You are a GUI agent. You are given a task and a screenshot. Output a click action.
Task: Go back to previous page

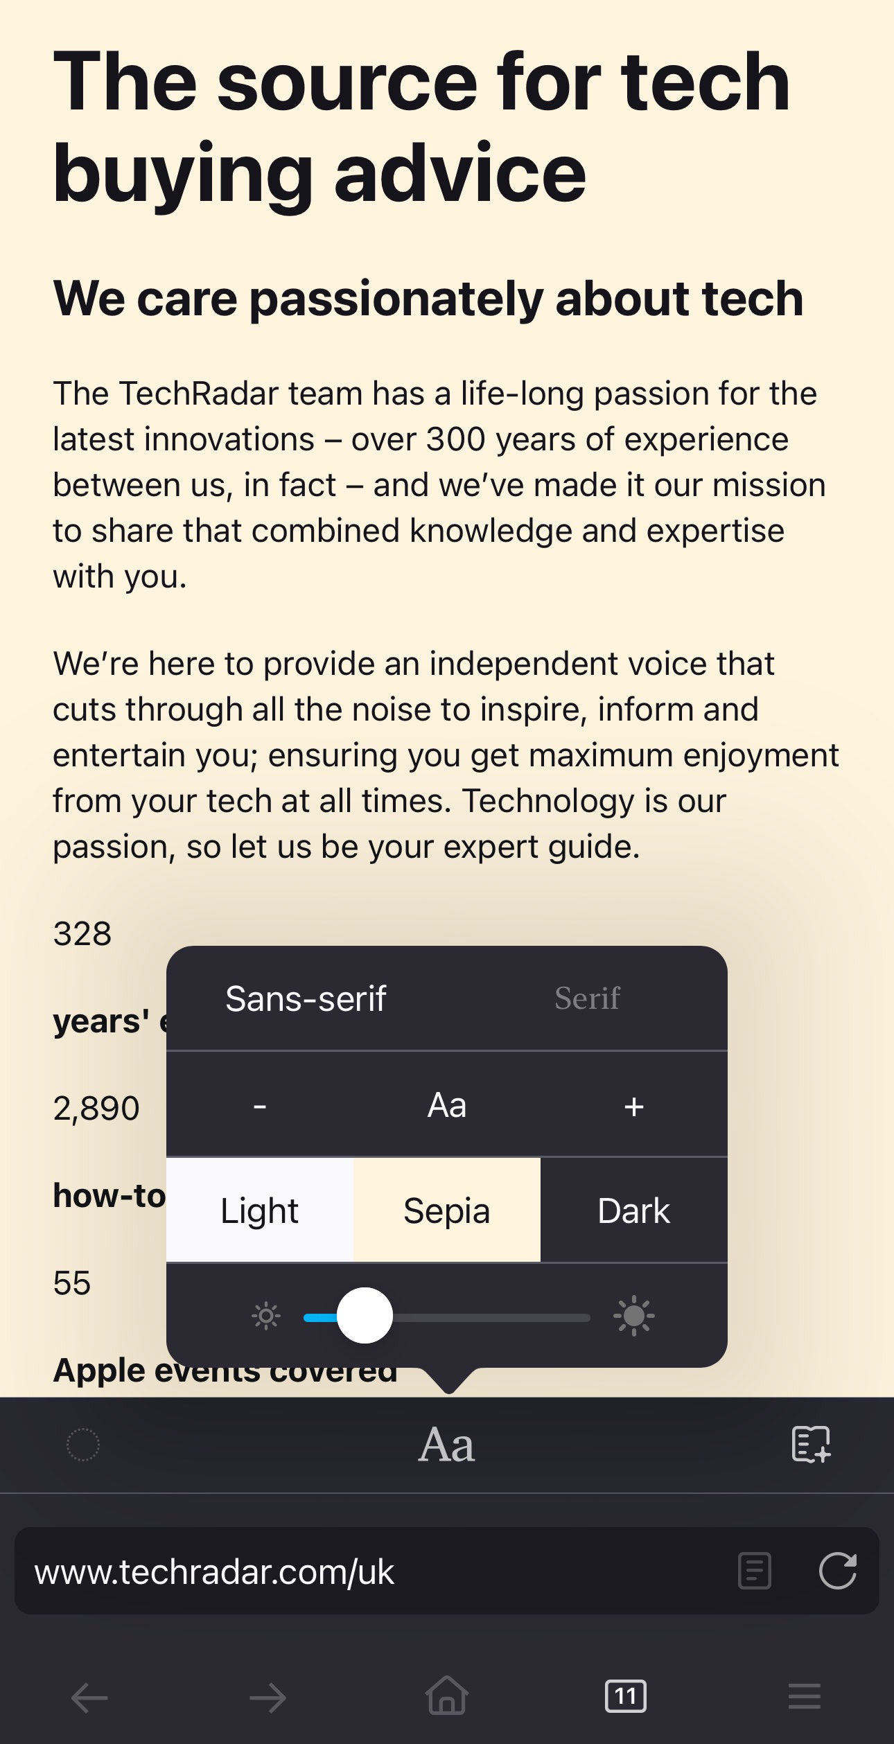click(x=90, y=1698)
